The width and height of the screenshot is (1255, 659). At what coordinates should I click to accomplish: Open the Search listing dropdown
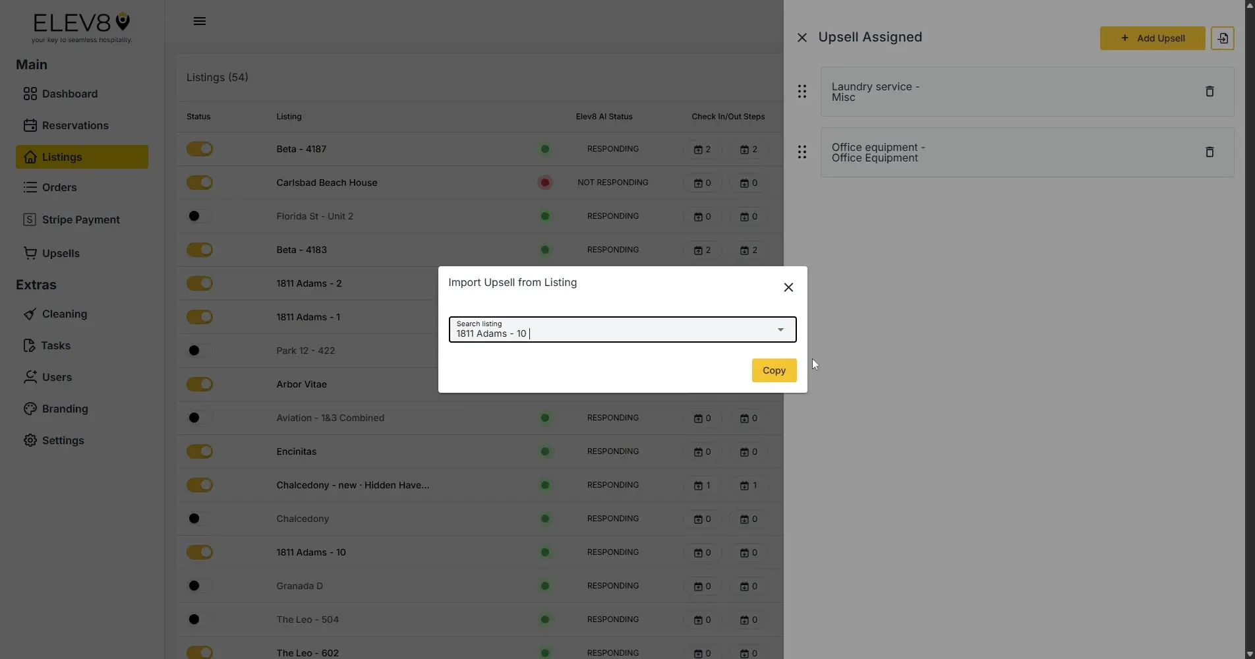point(780,329)
